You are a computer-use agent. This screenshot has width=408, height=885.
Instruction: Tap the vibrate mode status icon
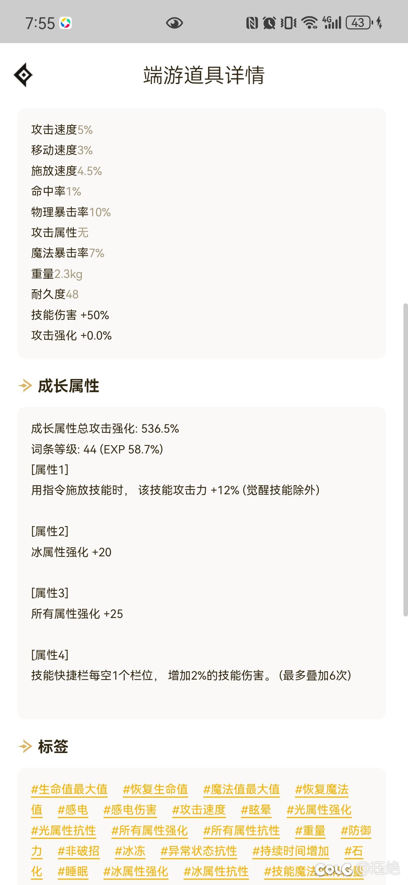pos(289,23)
